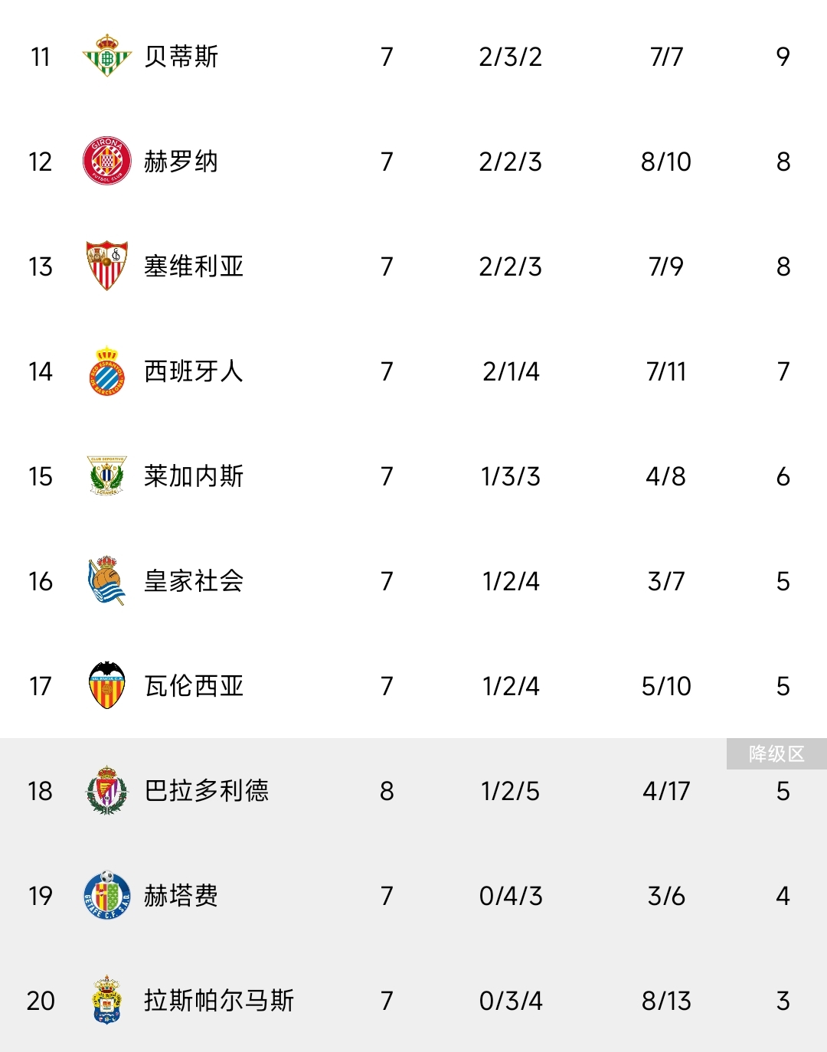The width and height of the screenshot is (827, 1052).
Task: Select the Espanyol club crest
Action: tap(106, 371)
